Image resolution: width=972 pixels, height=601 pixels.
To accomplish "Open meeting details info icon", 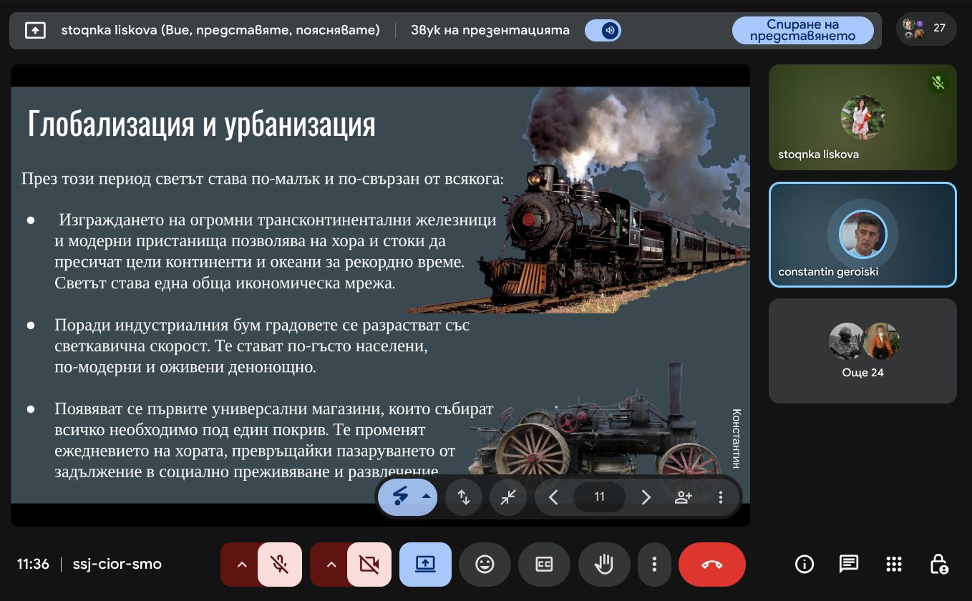I will coord(804,565).
